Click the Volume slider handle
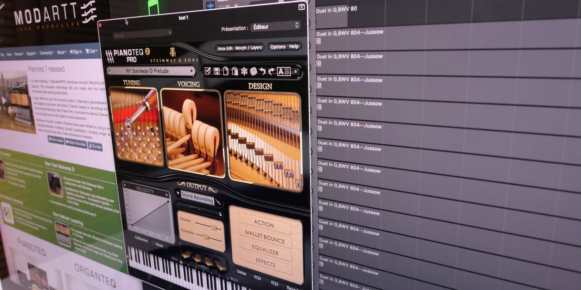 [x=213, y=227]
